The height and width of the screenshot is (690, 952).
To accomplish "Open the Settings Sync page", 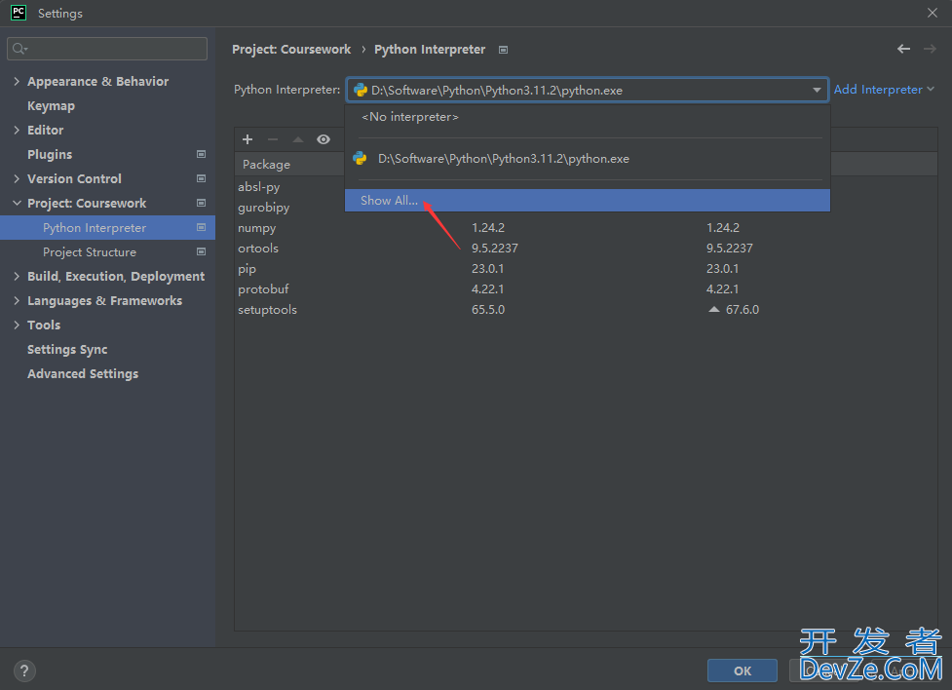I will [x=67, y=349].
